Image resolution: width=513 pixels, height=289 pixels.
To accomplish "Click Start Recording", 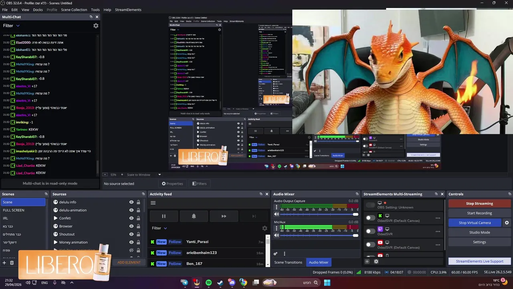I will 479,213.
